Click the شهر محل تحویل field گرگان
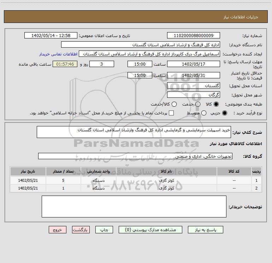This screenshot has width=272, height=263. [194, 95]
